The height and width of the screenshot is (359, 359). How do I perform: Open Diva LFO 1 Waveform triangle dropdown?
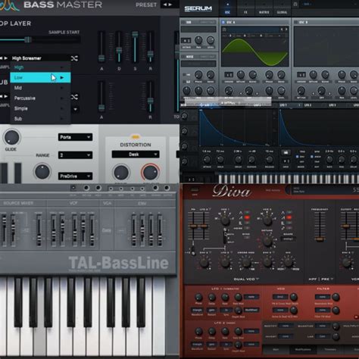tap(197, 310)
